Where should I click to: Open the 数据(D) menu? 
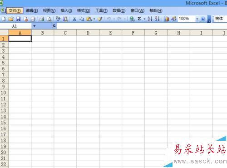(x=119, y=10)
